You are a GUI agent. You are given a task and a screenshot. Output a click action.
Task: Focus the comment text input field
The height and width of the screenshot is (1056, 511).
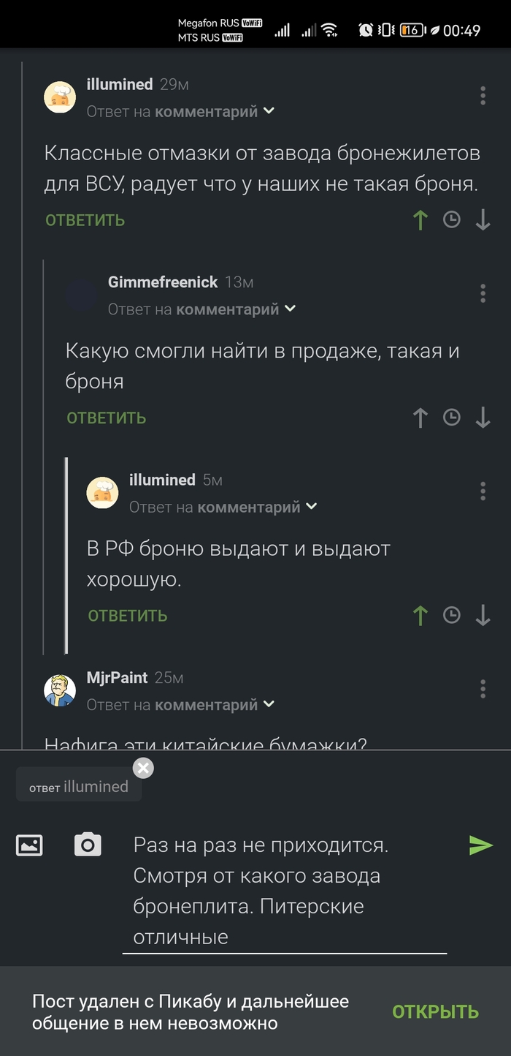[x=285, y=891]
